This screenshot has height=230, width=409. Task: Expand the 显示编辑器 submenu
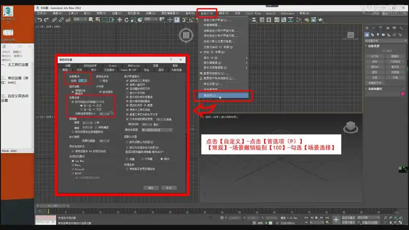[225, 63]
